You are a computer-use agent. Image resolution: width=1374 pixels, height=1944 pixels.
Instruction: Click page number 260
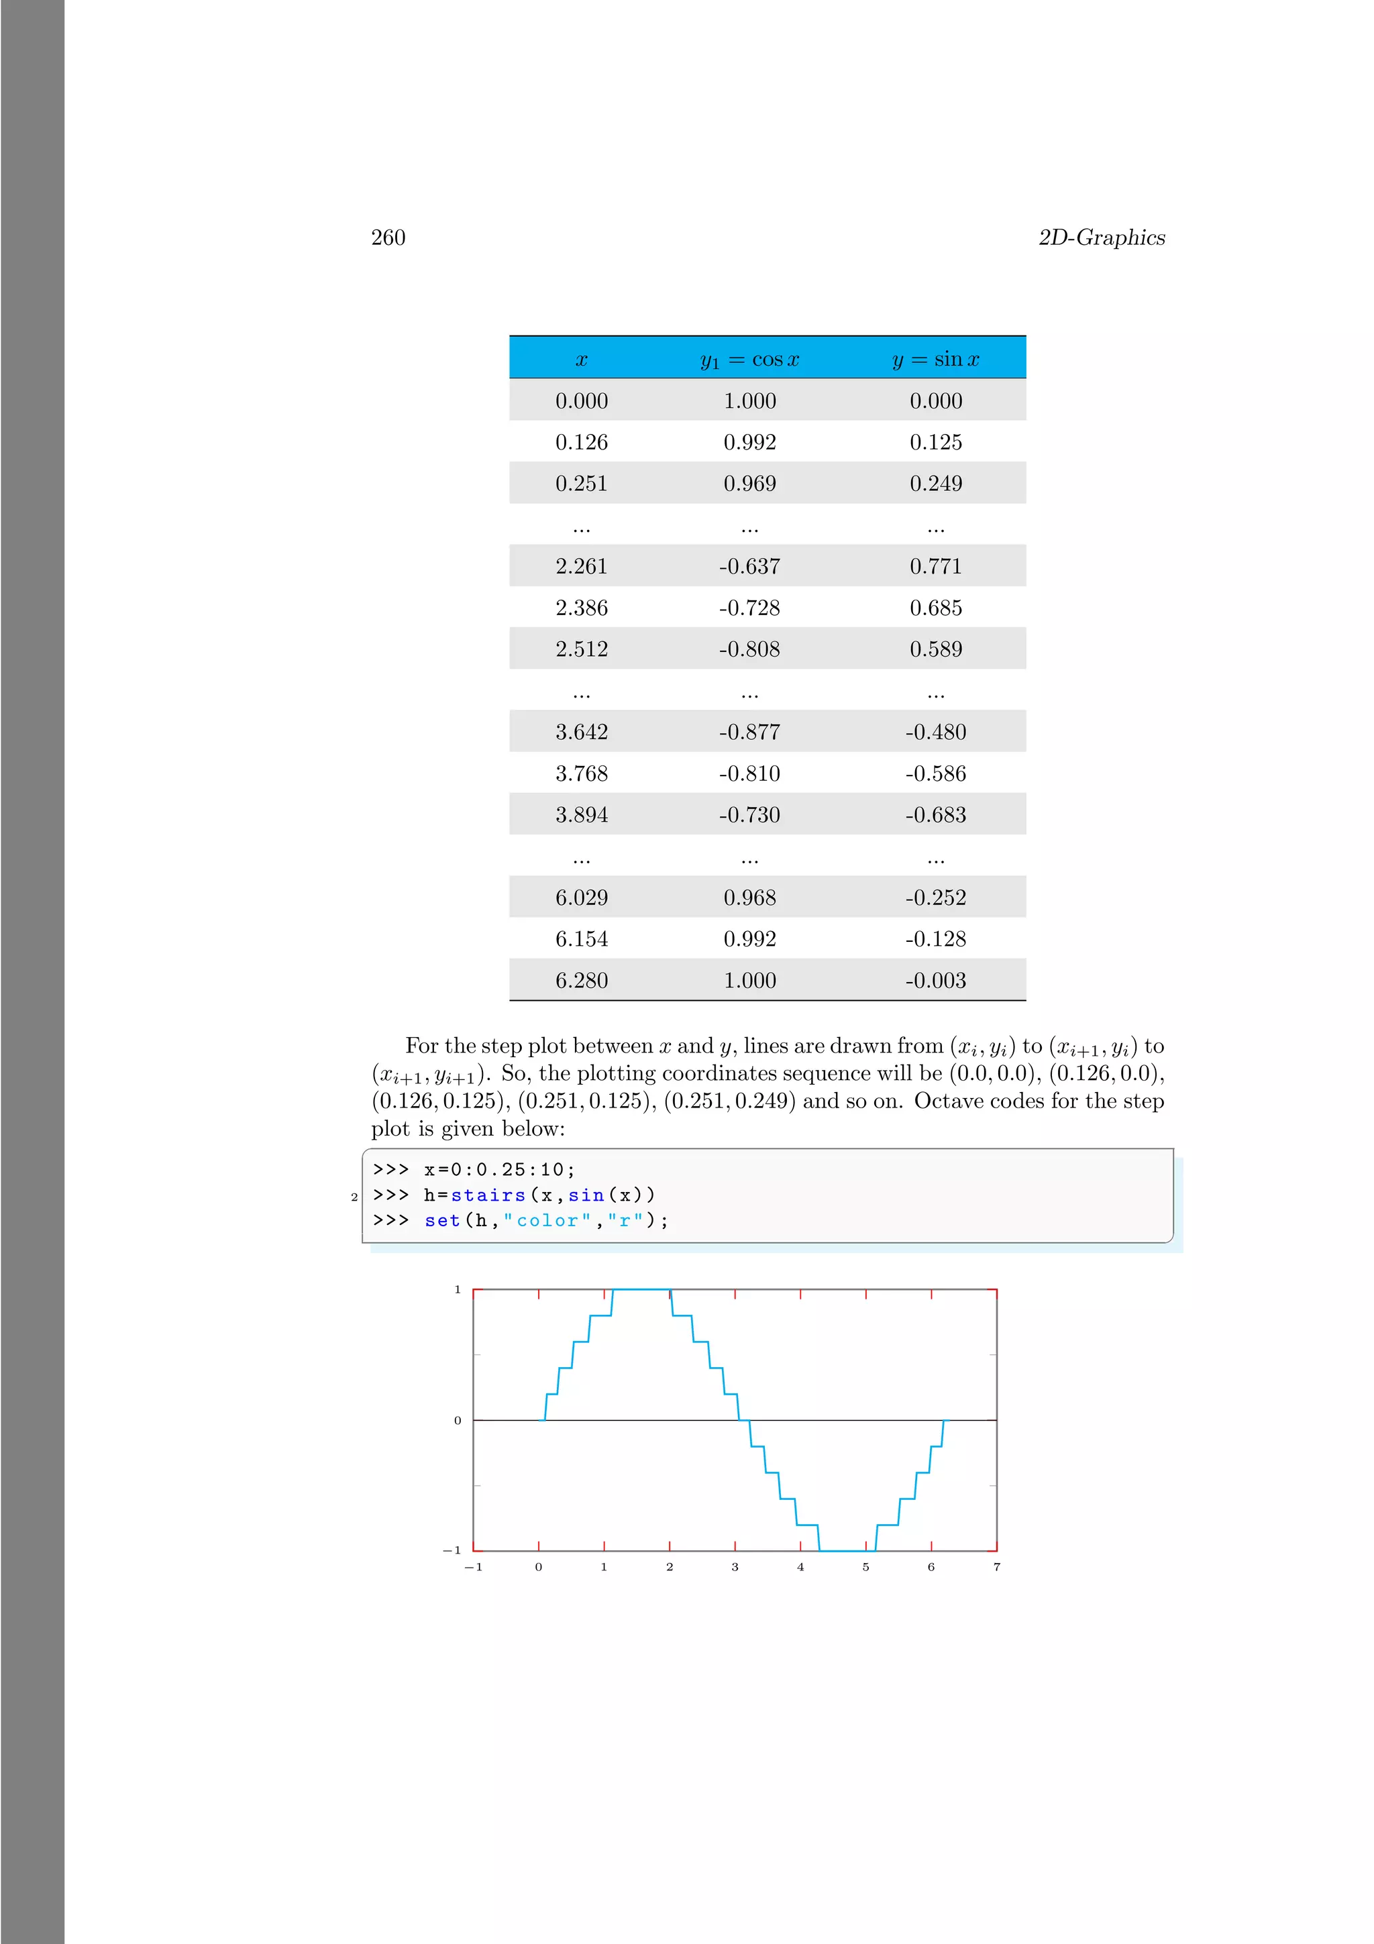pos(388,238)
